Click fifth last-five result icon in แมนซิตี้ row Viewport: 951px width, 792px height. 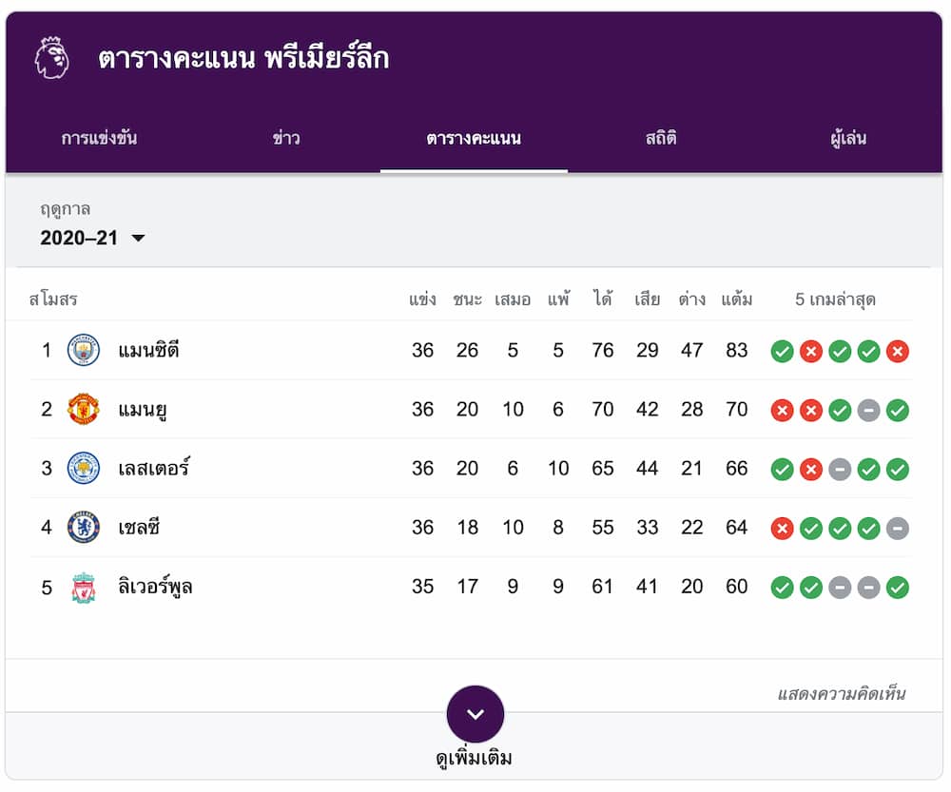point(898,351)
